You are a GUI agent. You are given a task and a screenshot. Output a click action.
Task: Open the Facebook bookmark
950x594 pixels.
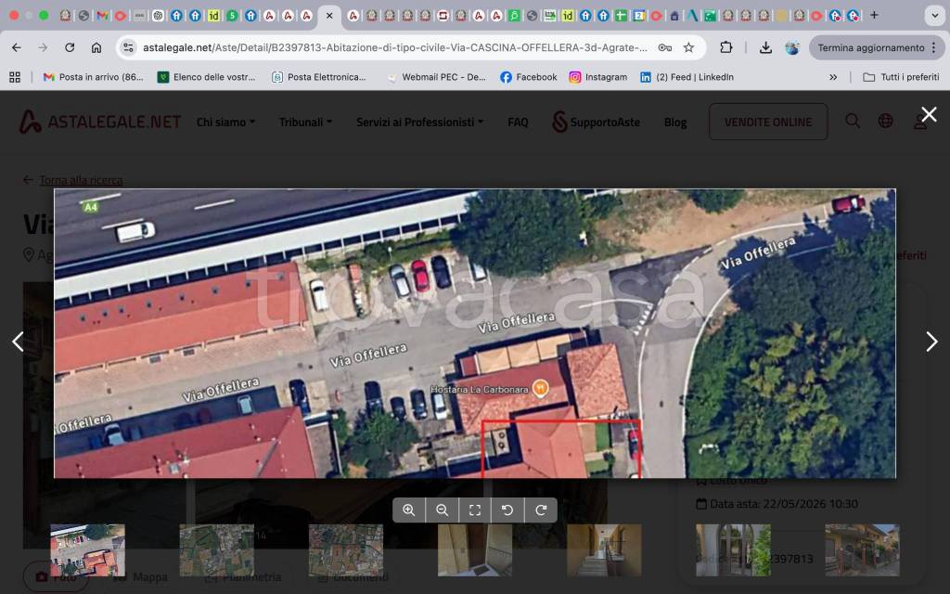pyautogui.click(x=529, y=77)
